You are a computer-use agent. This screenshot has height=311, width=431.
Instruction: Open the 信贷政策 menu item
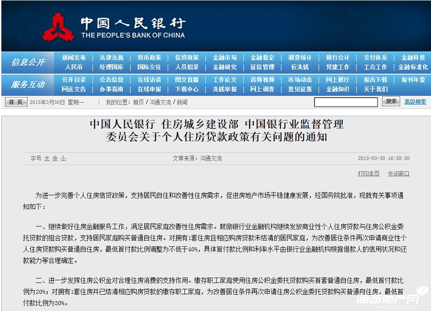[187, 57]
